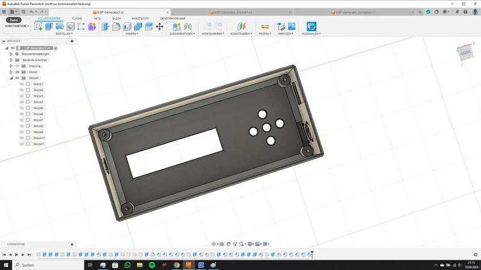Toggle visibility of Skizze2
Image resolution: width=481 pixels, height=270 pixels.
[22, 90]
